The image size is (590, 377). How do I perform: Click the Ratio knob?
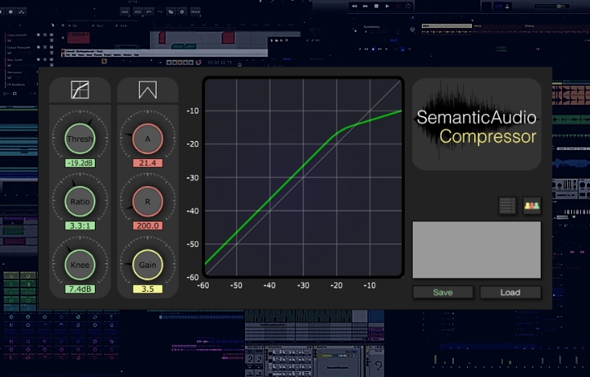point(79,202)
